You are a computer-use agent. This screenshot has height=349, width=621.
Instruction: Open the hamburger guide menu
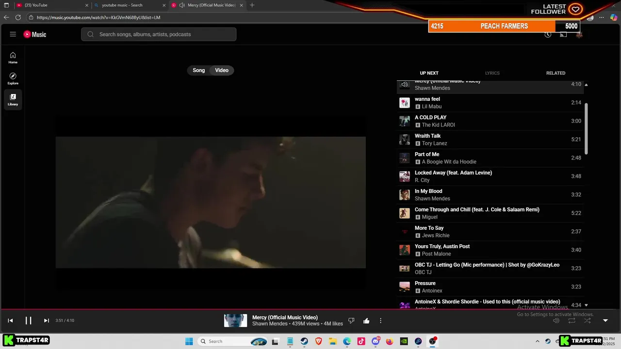click(x=13, y=34)
